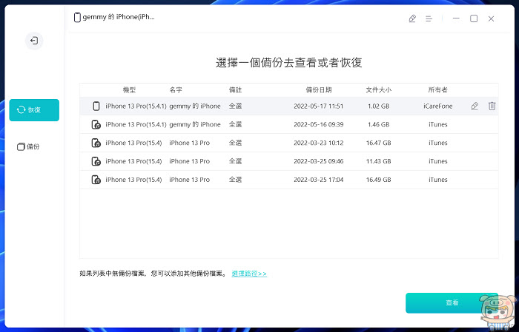Switch to the 備份 backup tab

[28, 146]
